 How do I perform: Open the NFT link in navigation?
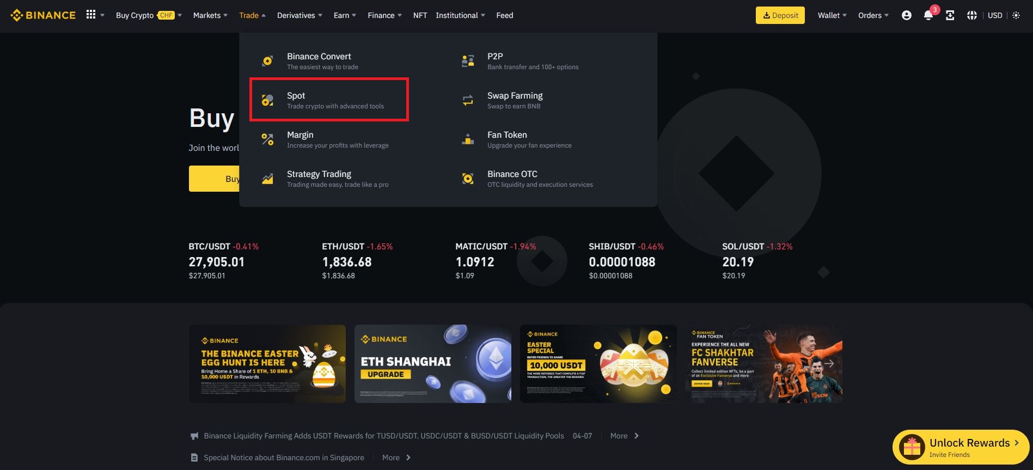[x=420, y=15]
